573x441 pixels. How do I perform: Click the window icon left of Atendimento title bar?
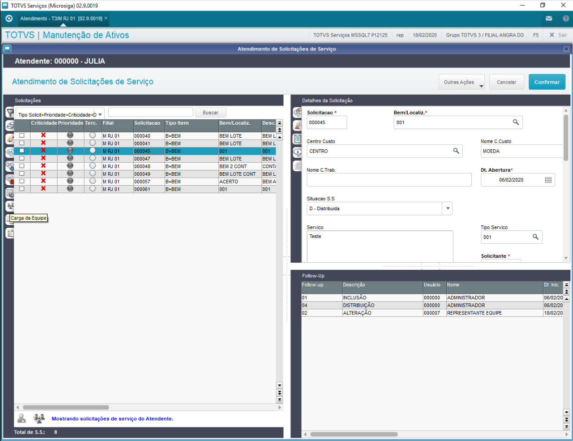[x=8, y=49]
